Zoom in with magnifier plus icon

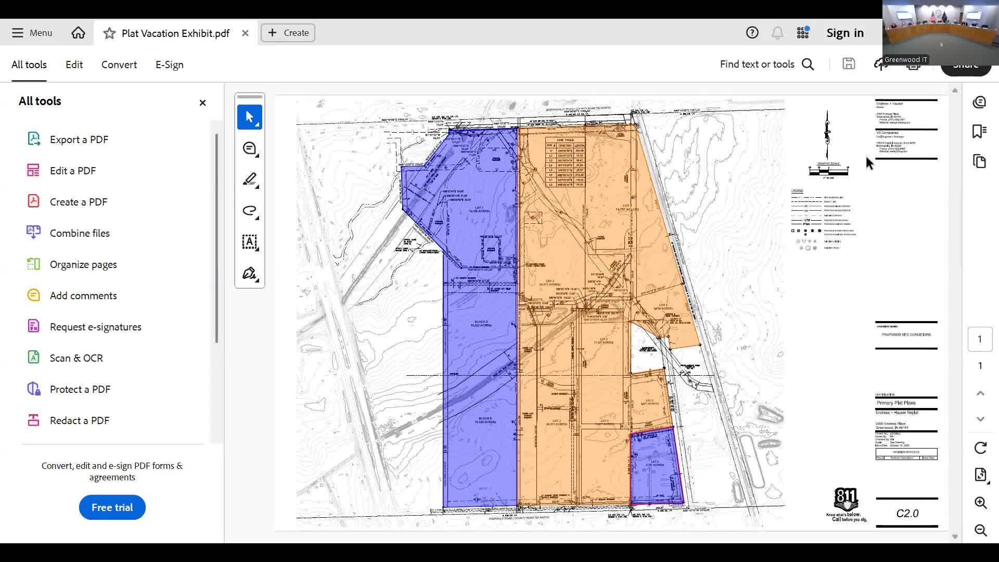[x=980, y=503]
